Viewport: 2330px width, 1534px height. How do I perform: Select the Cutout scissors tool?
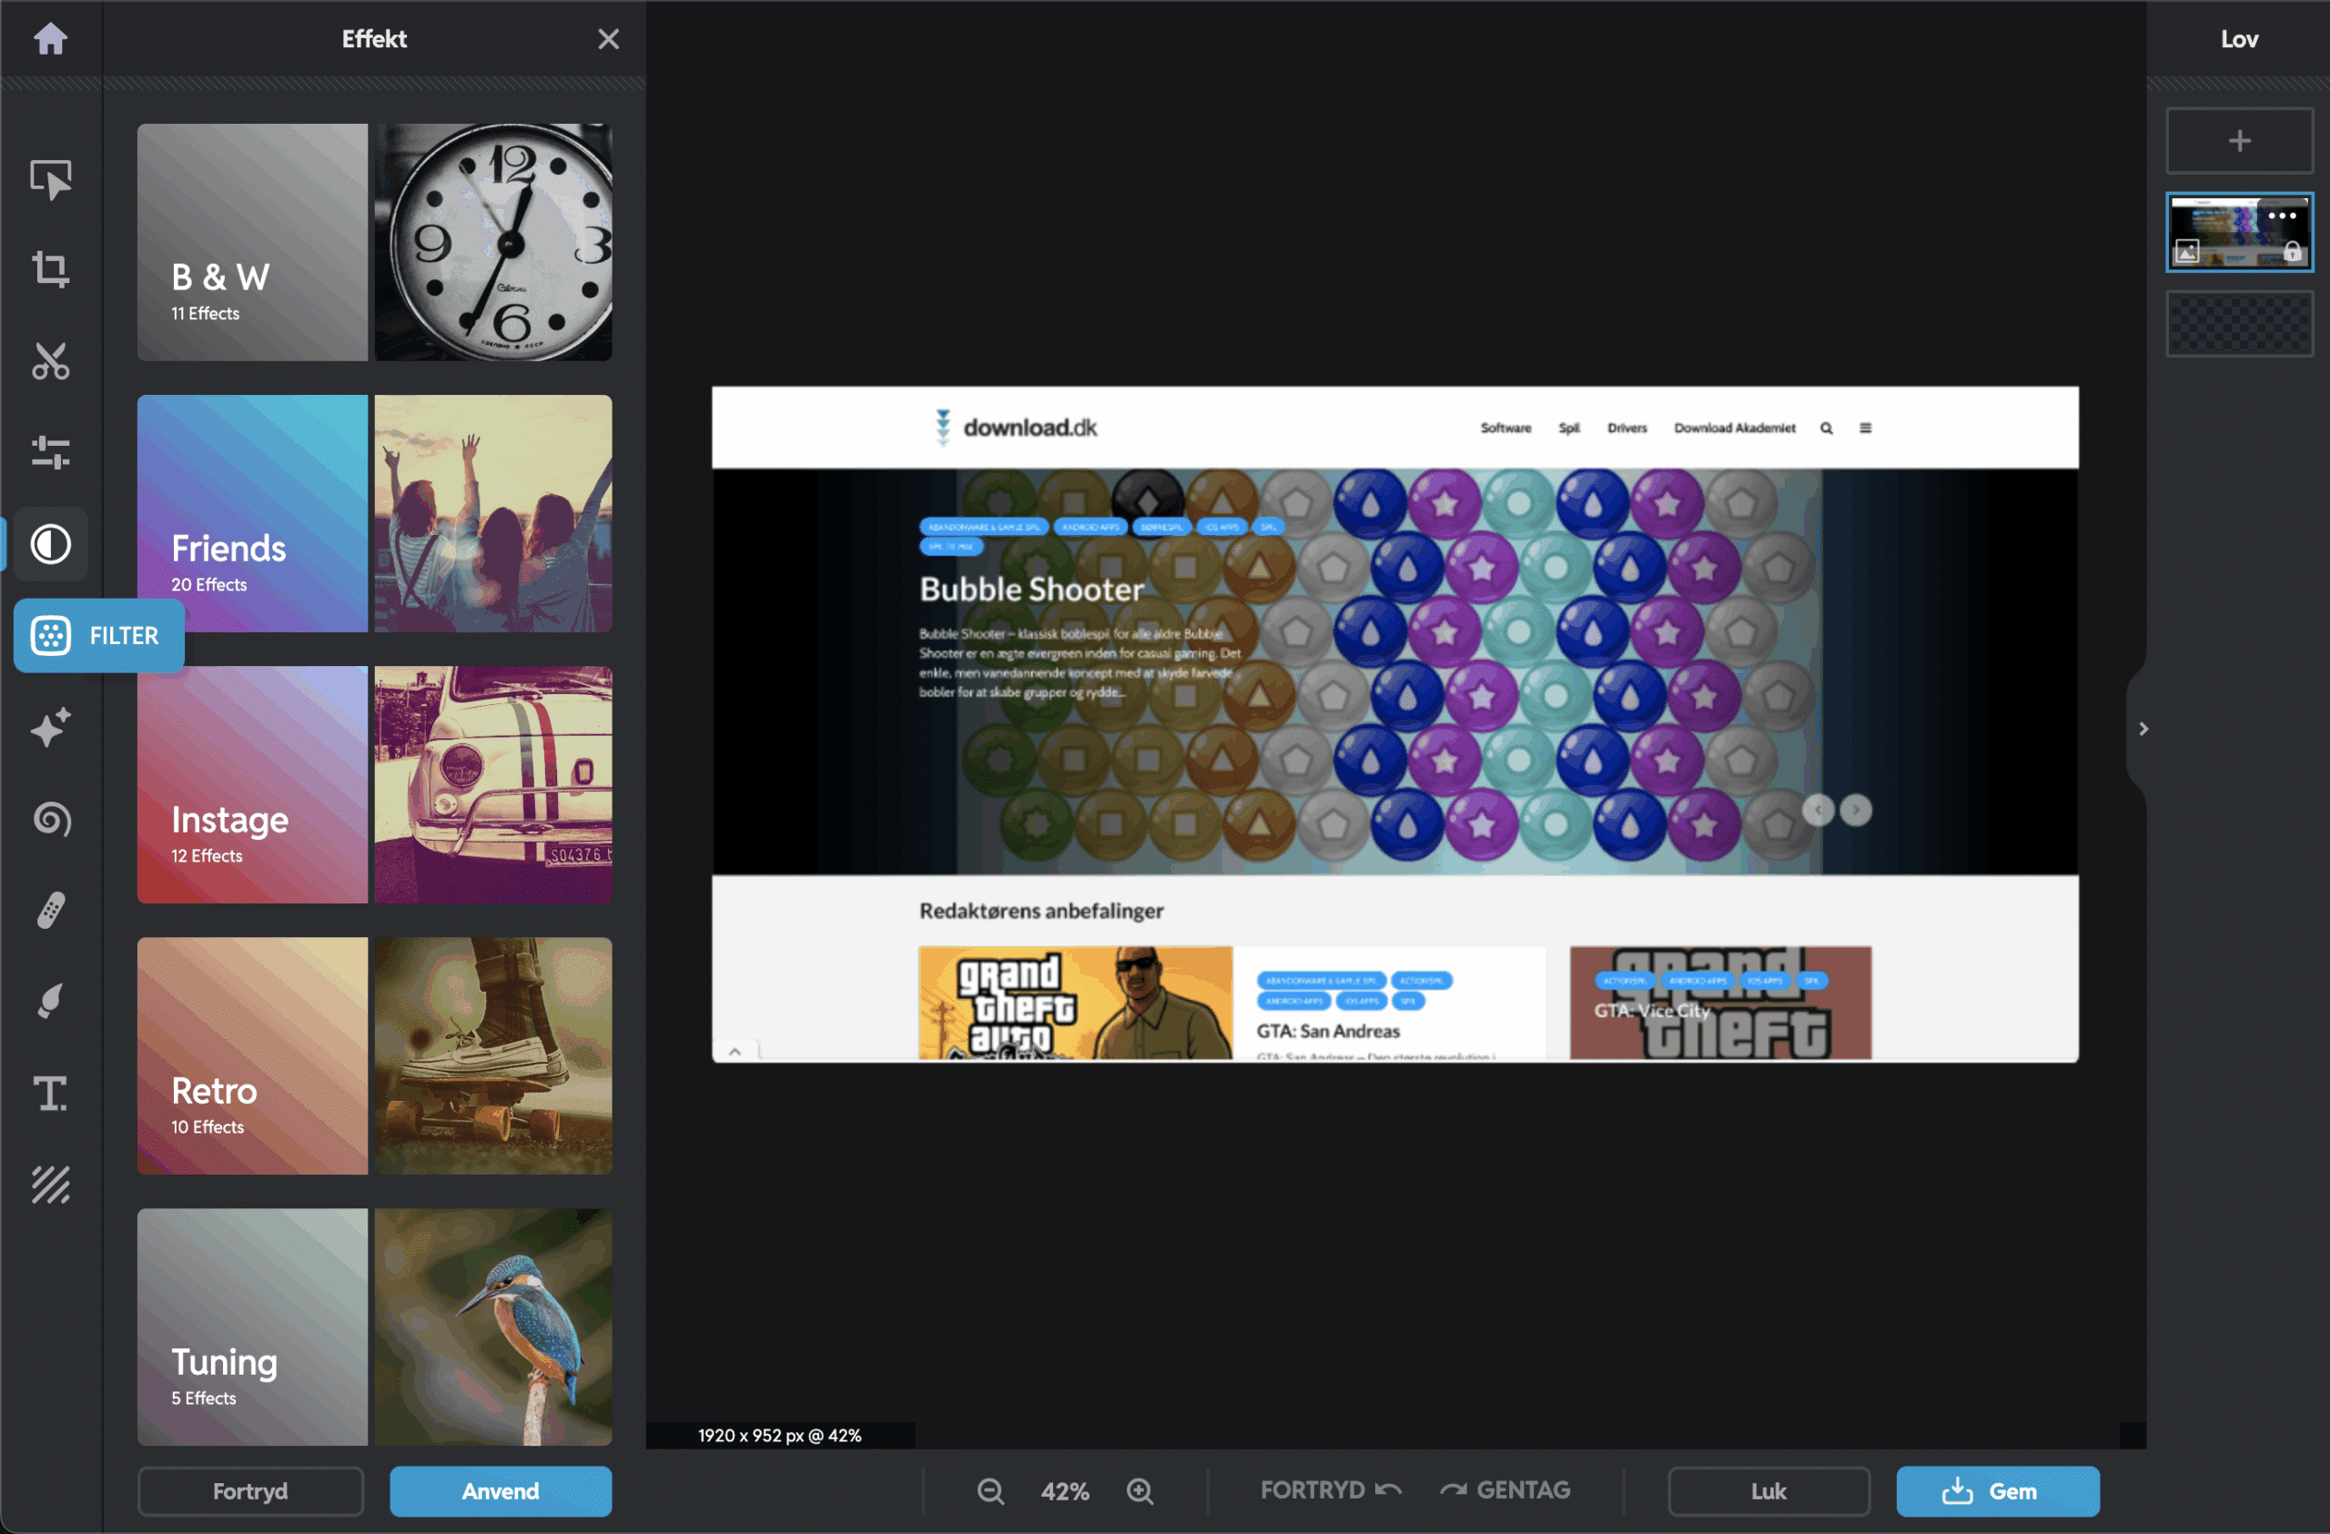click(50, 361)
